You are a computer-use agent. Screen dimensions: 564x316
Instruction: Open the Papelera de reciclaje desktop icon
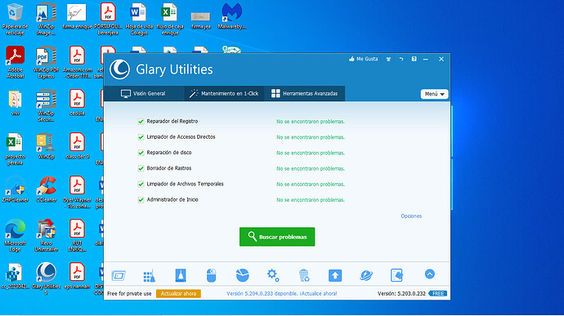pos(15,19)
